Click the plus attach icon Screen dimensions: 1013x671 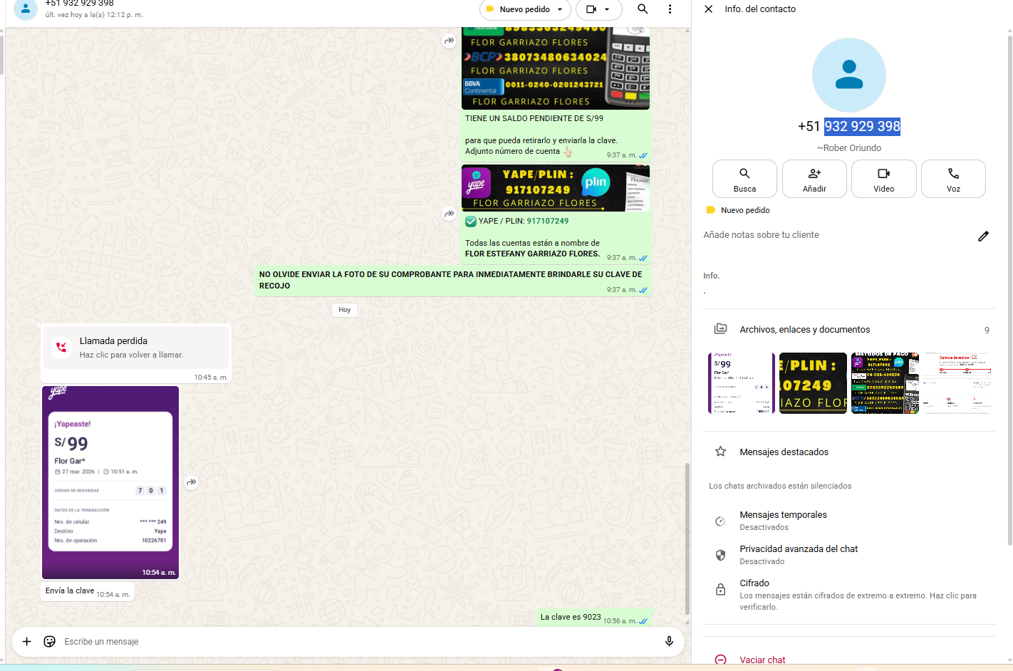pyautogui.click(x=26, y=641)
